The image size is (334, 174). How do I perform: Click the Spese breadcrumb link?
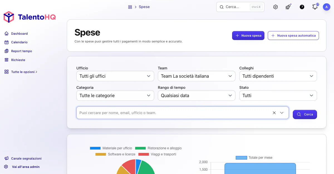point(144,7)
